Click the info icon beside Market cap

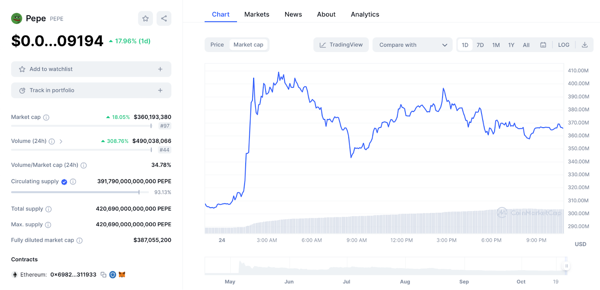(x=46, y=117)
